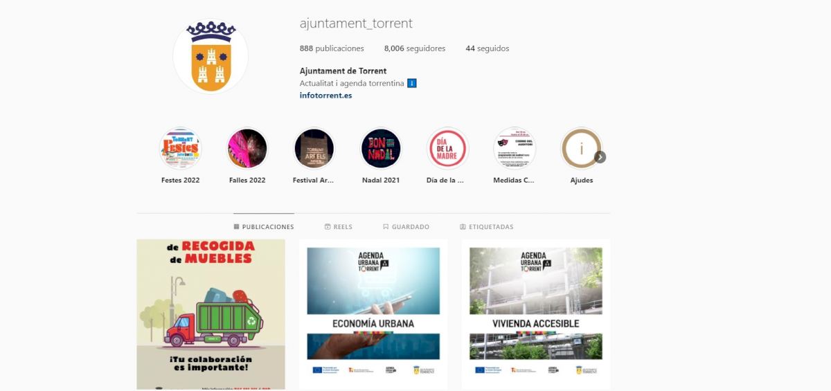
Task: Show more highlights with the right arrow
Action: (x=600, y=157)
